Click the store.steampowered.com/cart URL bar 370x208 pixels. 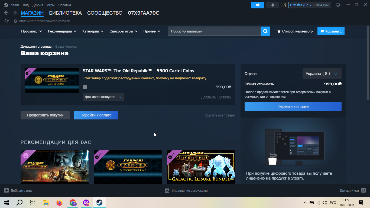pyautogui.click(x=45, y=21)
